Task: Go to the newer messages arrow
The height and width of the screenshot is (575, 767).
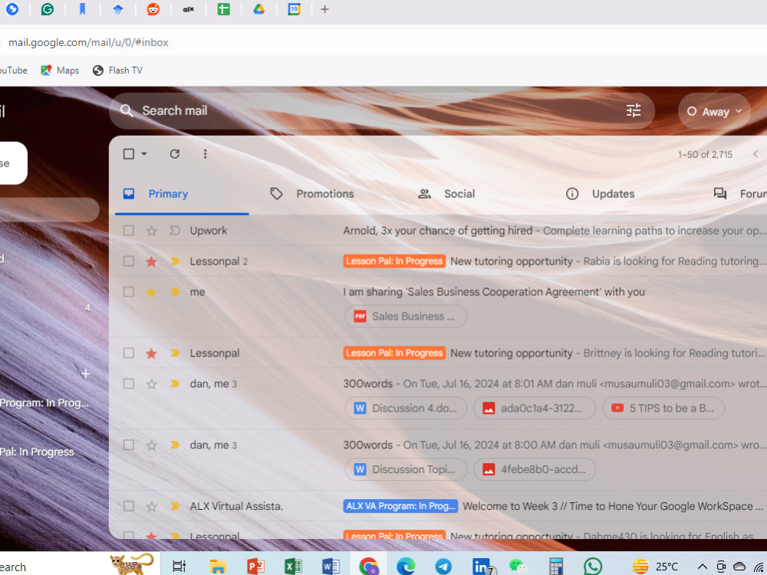Action: click(755, 154)
